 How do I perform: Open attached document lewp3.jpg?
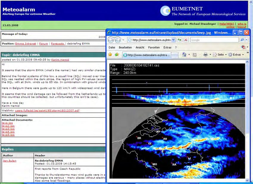[8, 129]
